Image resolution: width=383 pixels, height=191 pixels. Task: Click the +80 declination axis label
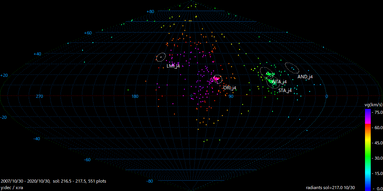pyautogui.click(x=150, y=11)
